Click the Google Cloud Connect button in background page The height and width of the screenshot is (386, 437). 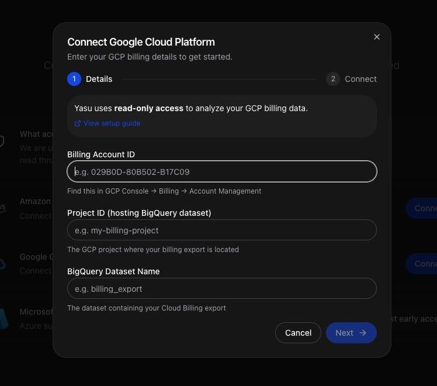coord(421,264)
